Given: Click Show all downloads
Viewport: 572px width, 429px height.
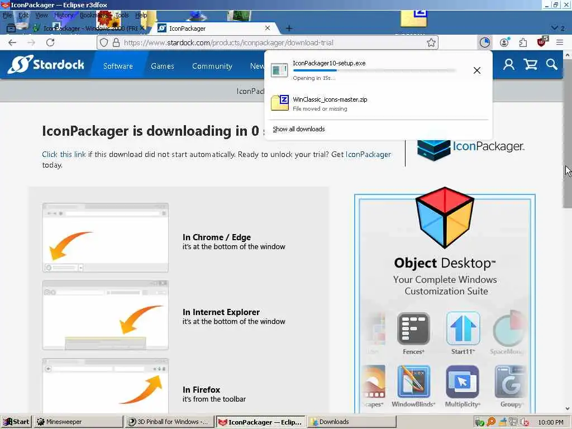Looking at the screenshot, I should (298, 129).
